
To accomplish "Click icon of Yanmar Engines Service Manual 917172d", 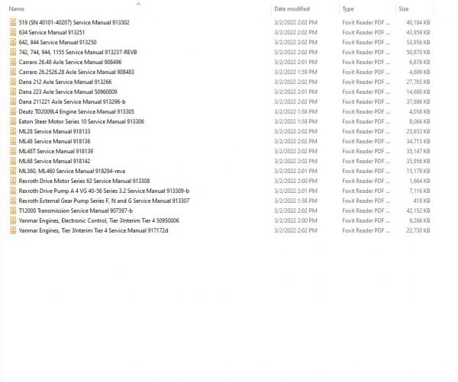I will (x=13, y=231).
